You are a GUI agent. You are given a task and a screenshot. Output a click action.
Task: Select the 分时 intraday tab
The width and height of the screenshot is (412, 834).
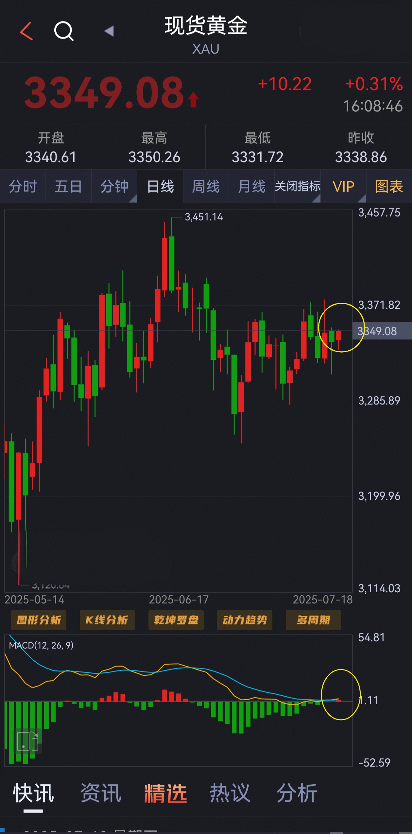23,186
